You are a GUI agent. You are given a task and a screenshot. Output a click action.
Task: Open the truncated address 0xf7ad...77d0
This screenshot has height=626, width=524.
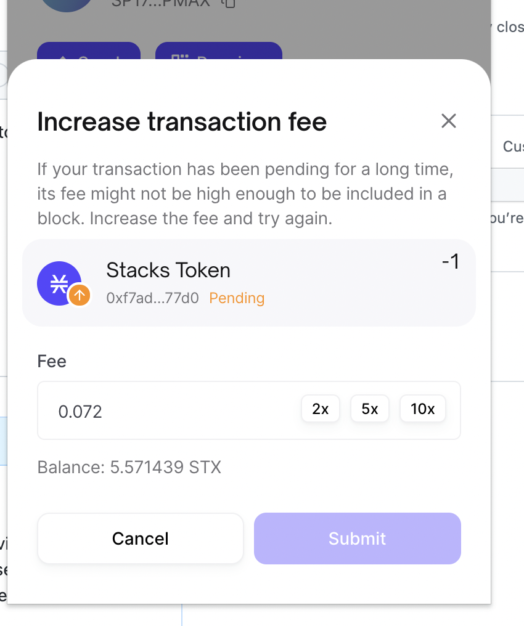pos(152,298)
